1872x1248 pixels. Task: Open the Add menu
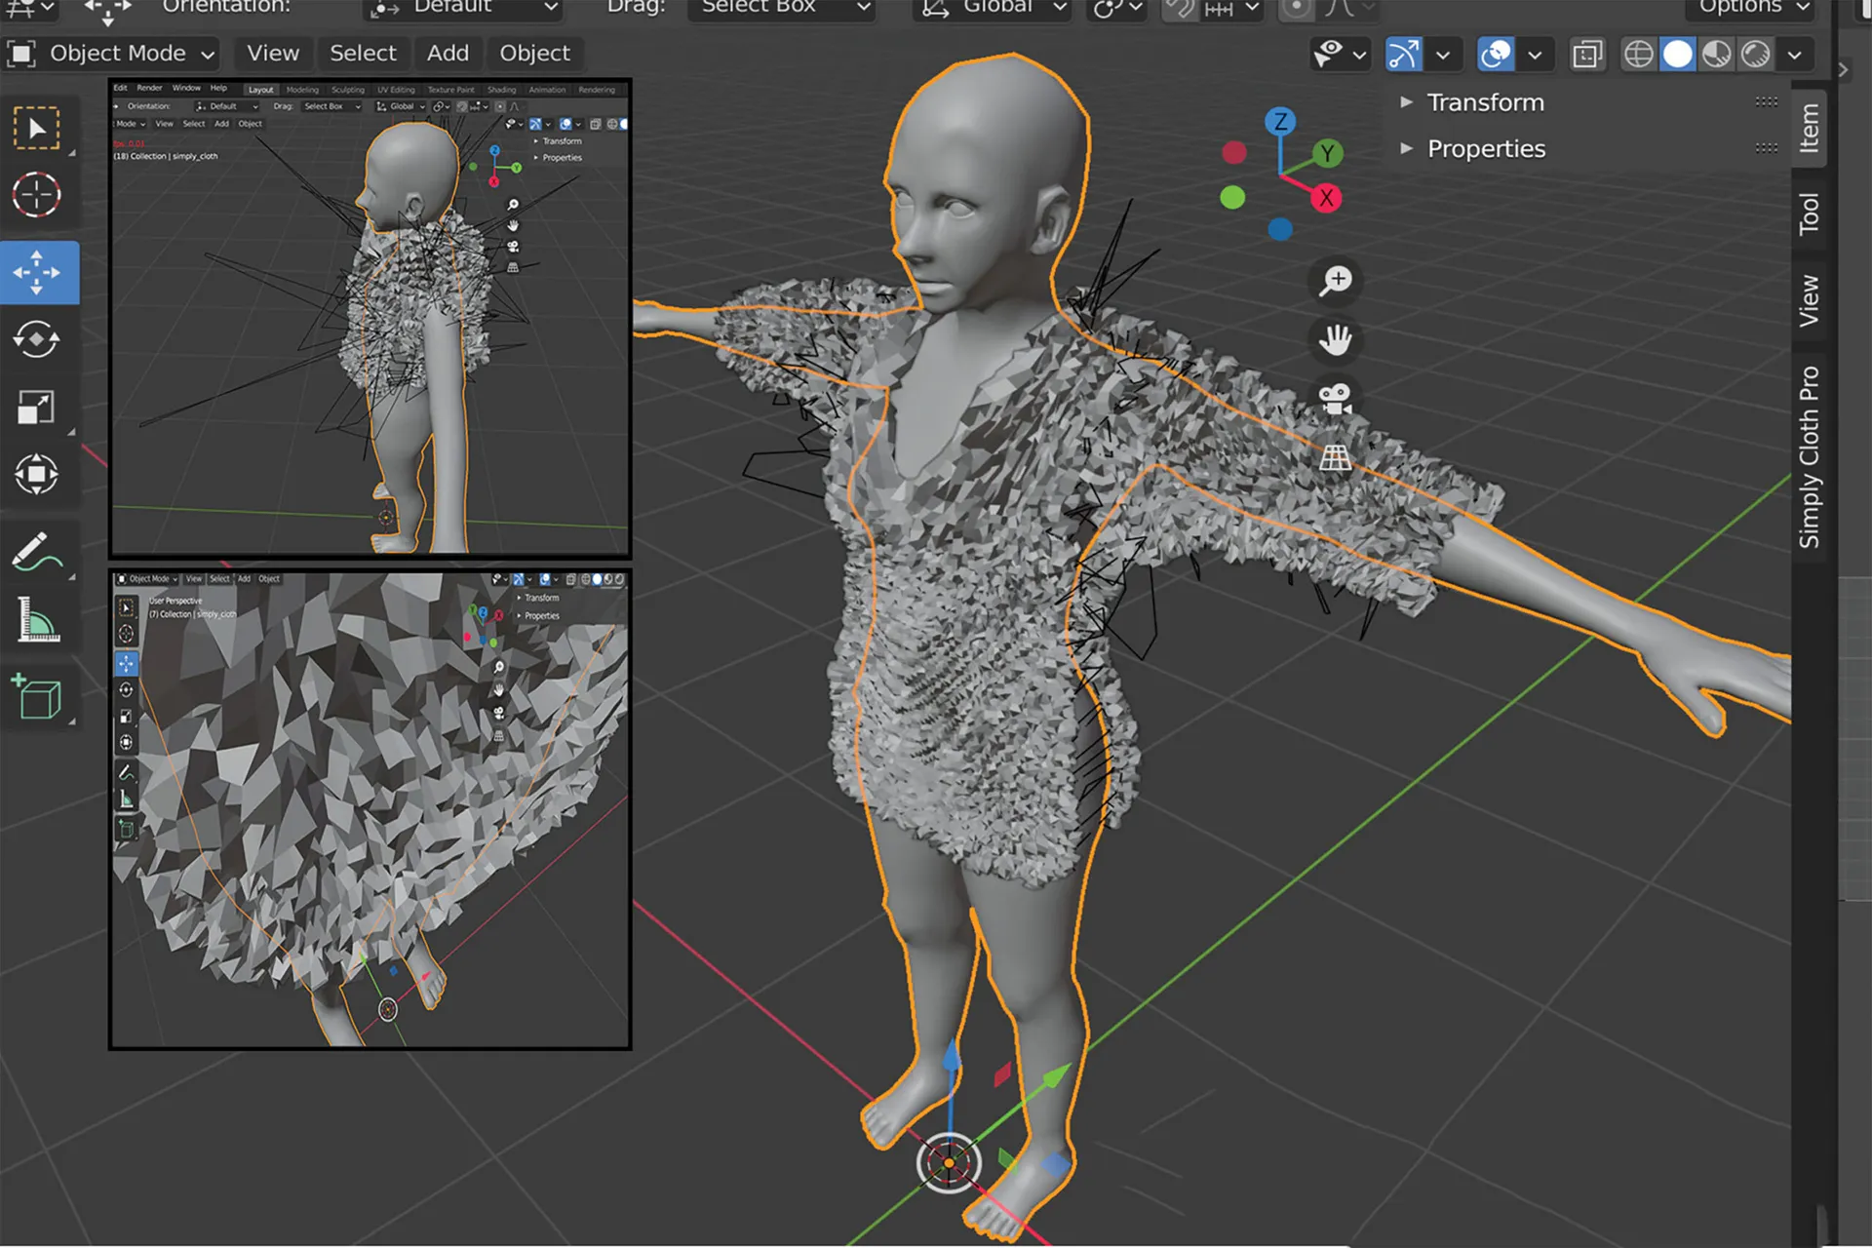coord(448,54)
